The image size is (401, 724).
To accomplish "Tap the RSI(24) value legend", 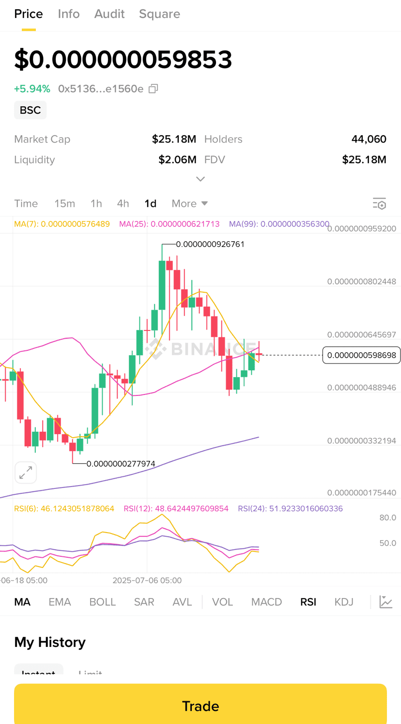I will point(290,508).
